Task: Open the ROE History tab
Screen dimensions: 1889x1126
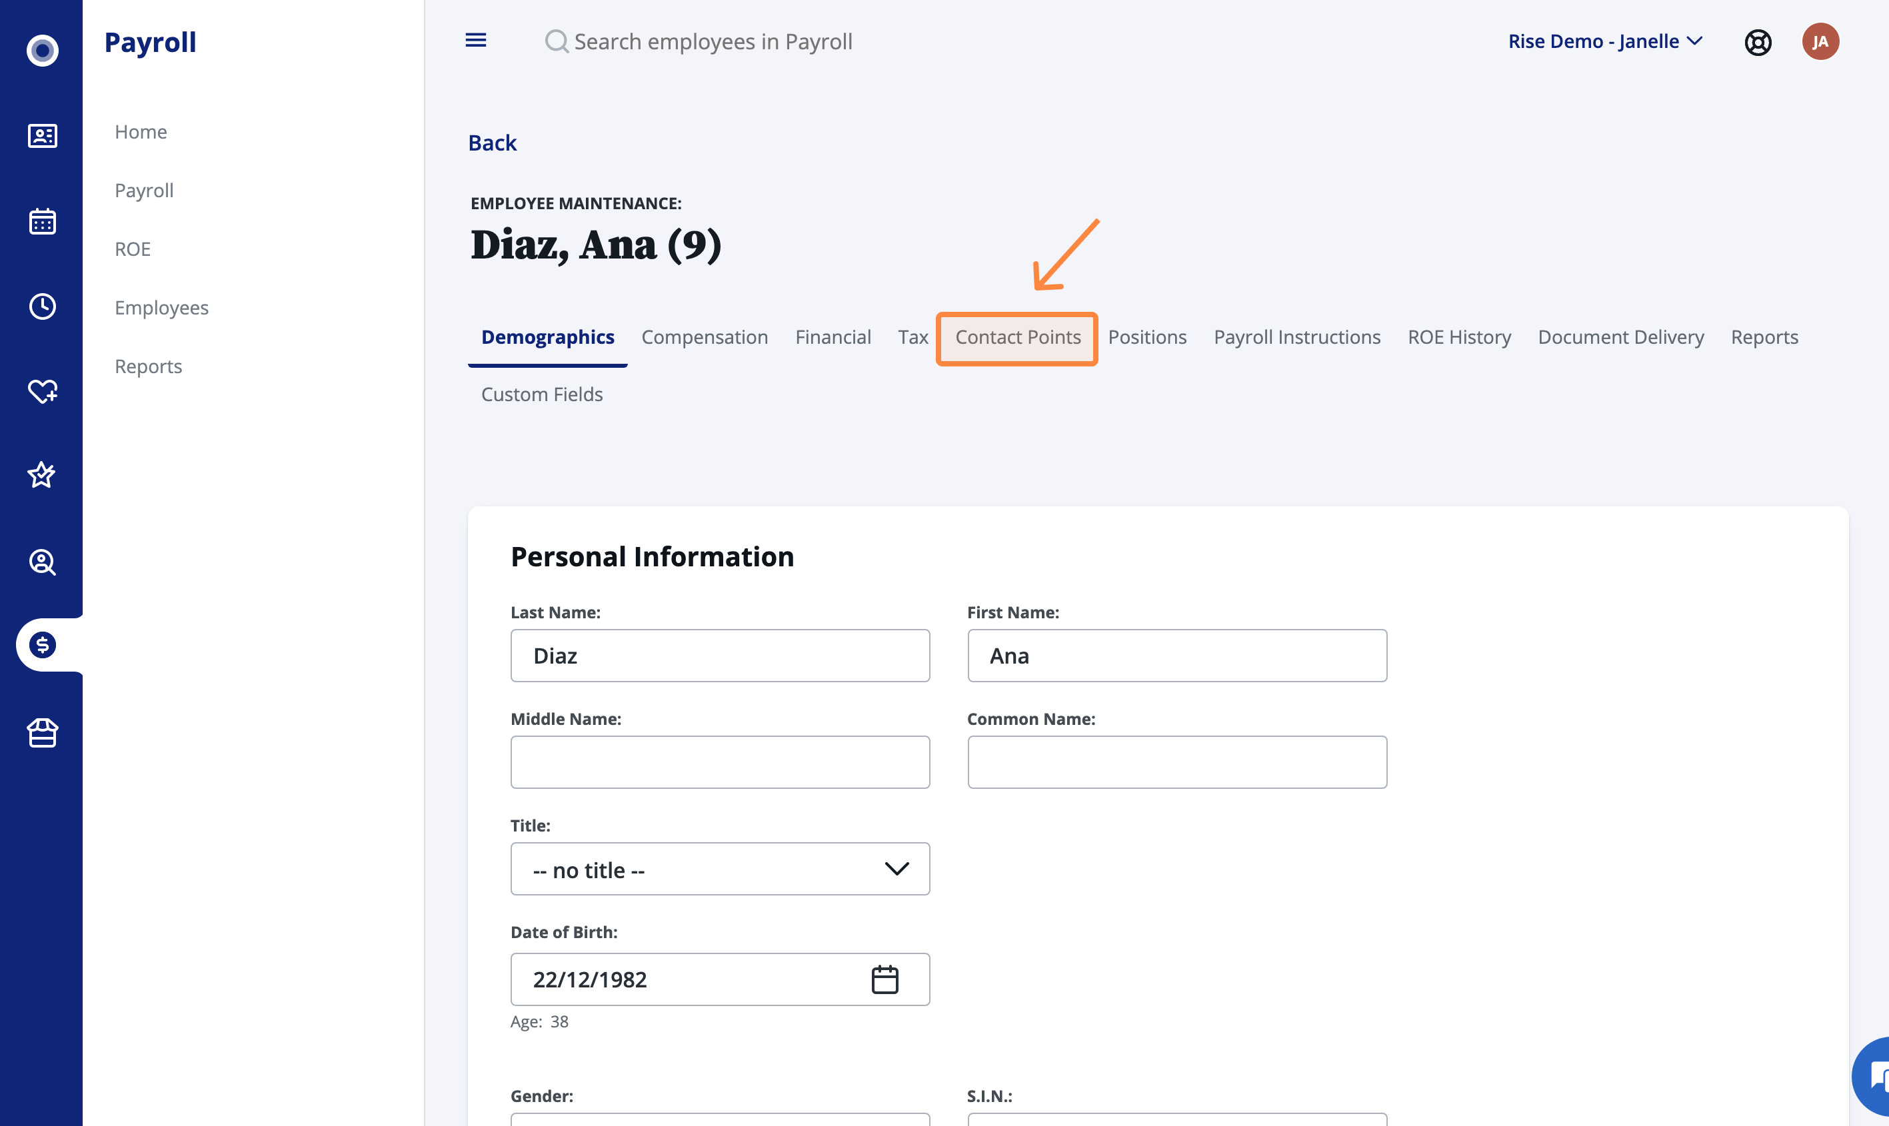Action: pos(1458,337)
